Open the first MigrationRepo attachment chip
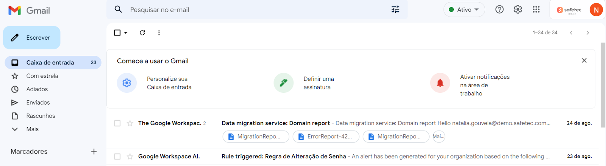Image resolution: width=606 pixels, height=166 pixels. (256, 137)
